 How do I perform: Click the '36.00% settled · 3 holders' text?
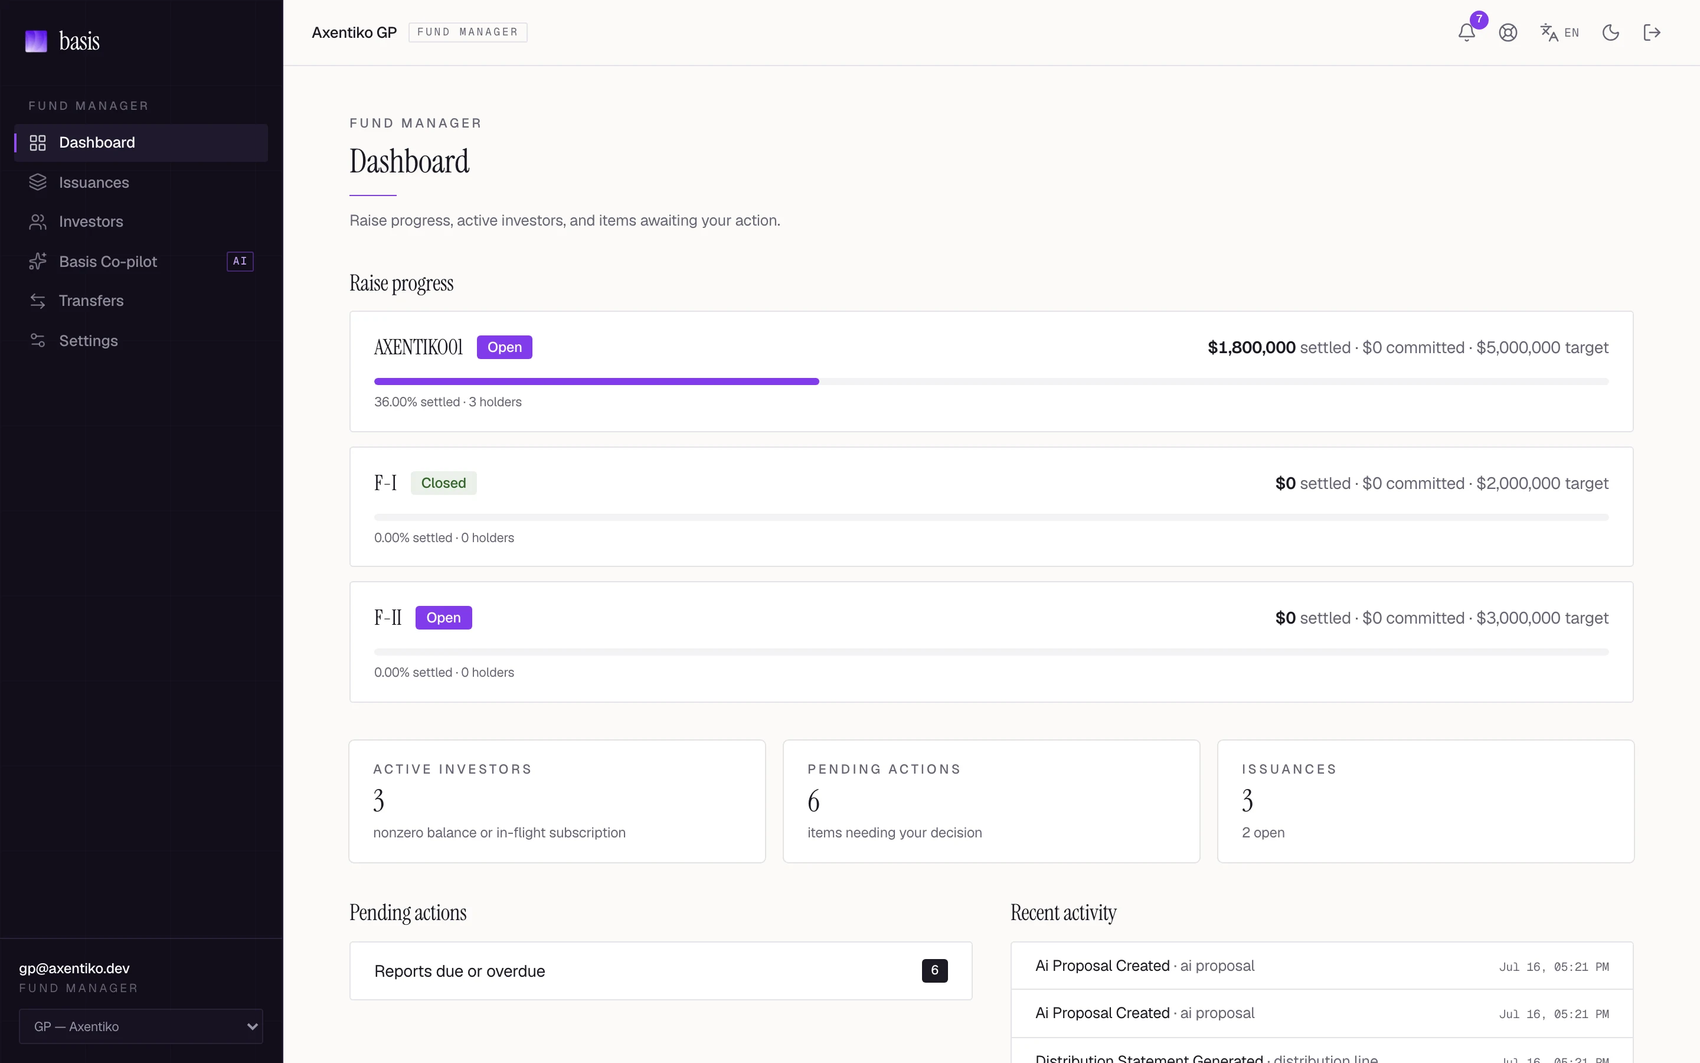[447, 402]
